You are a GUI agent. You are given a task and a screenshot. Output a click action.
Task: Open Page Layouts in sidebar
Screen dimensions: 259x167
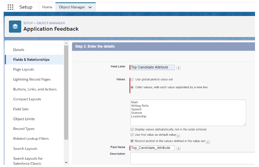[24, 69]
